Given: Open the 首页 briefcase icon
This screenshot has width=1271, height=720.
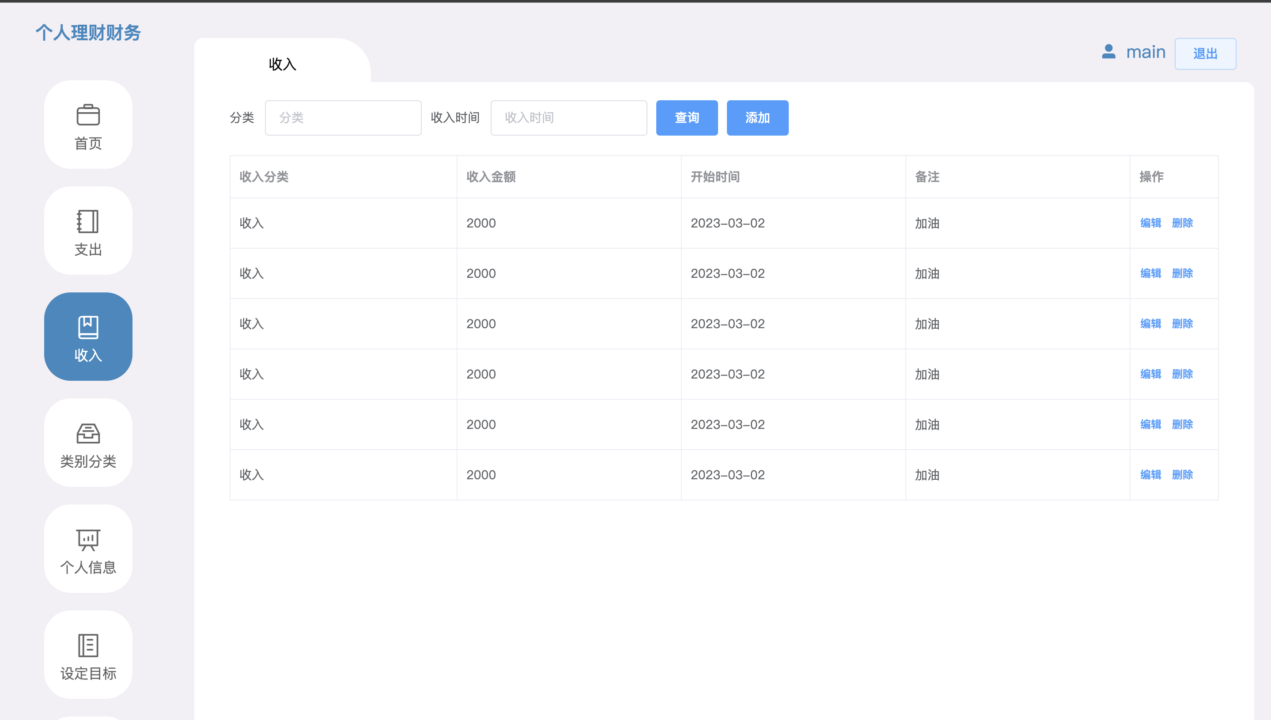Looking at the screenshot, I should 88,115.
